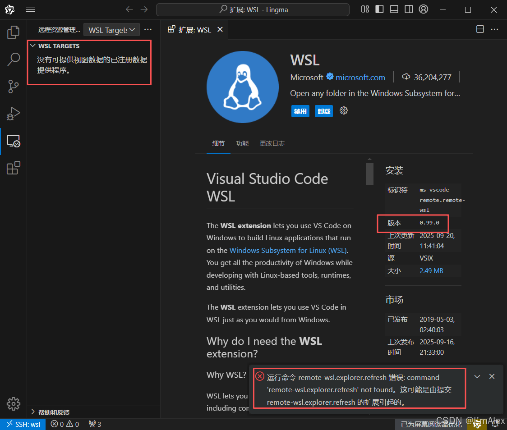The image size is (507, 430).
Task: Open the errors and warnings status item
Action: [65, 424]
